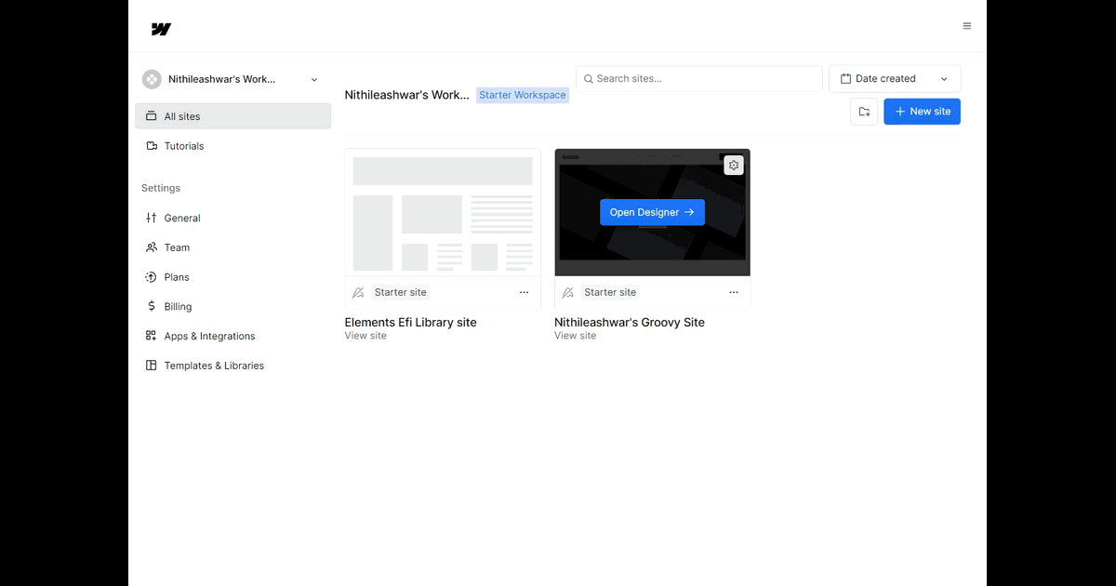The image size is (1116, 586).
Task: Click Nithileashwar's Work... page heading
Action: tap(407, 95)
